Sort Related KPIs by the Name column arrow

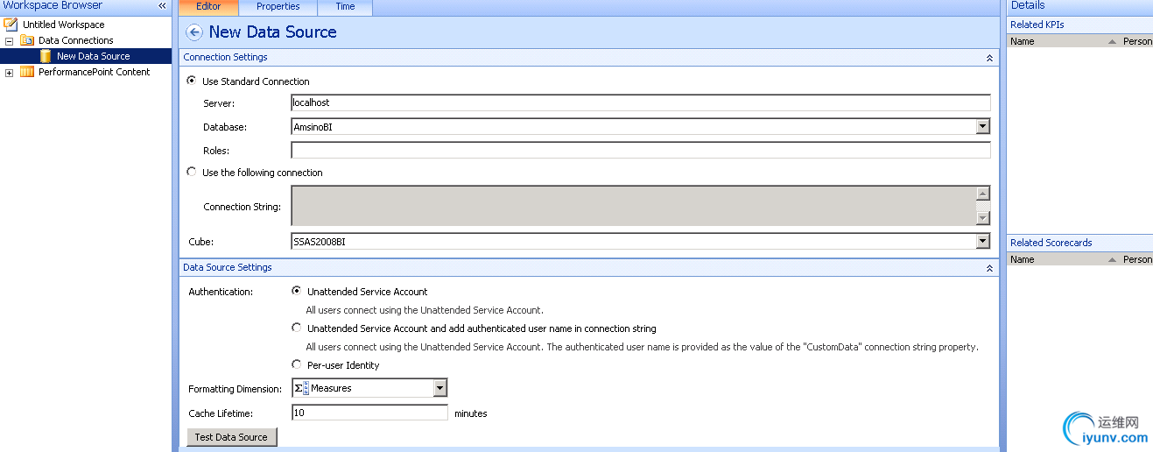tap(1112, 41)
